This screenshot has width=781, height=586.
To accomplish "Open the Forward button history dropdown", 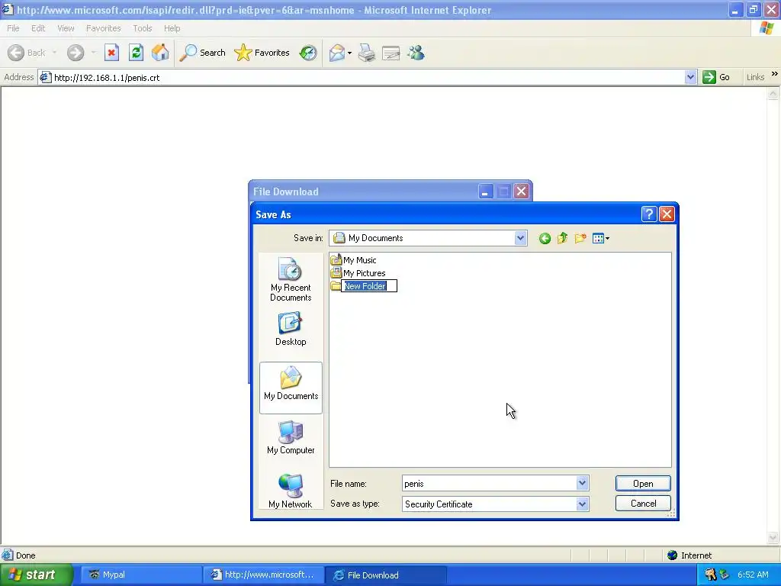I will click(94, 53).
